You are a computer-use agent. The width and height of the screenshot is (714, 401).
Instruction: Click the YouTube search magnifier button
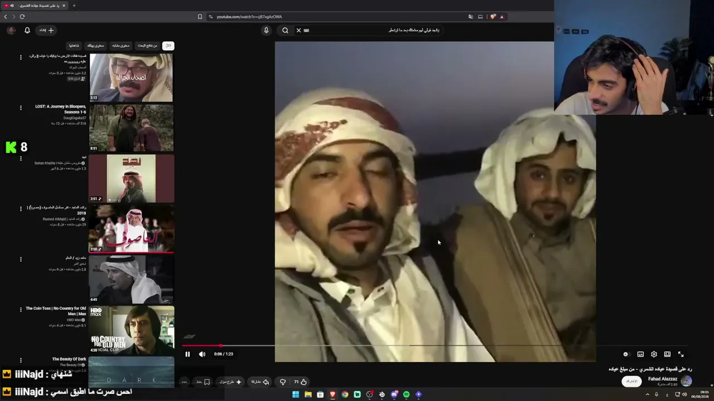coord(285,30)
